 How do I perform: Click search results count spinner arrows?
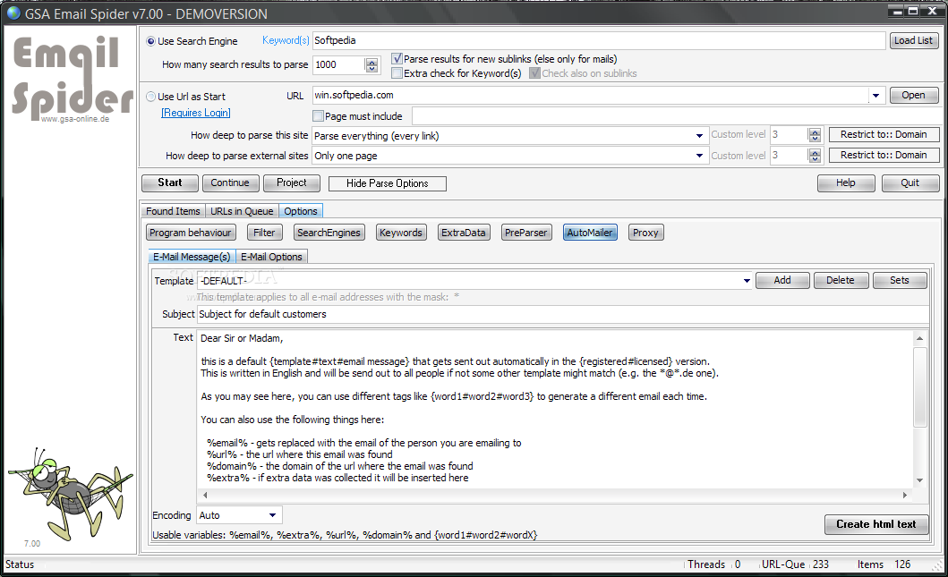372,64
